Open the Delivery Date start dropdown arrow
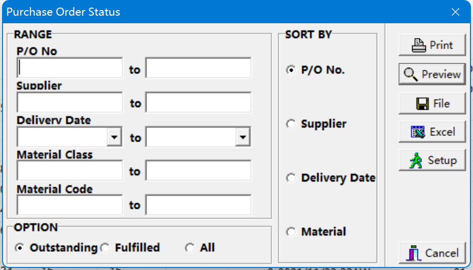 click(114, 137)
